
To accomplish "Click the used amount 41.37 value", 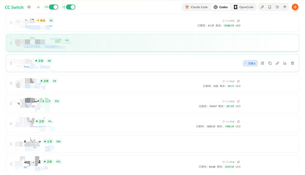I will coord(211,26).
